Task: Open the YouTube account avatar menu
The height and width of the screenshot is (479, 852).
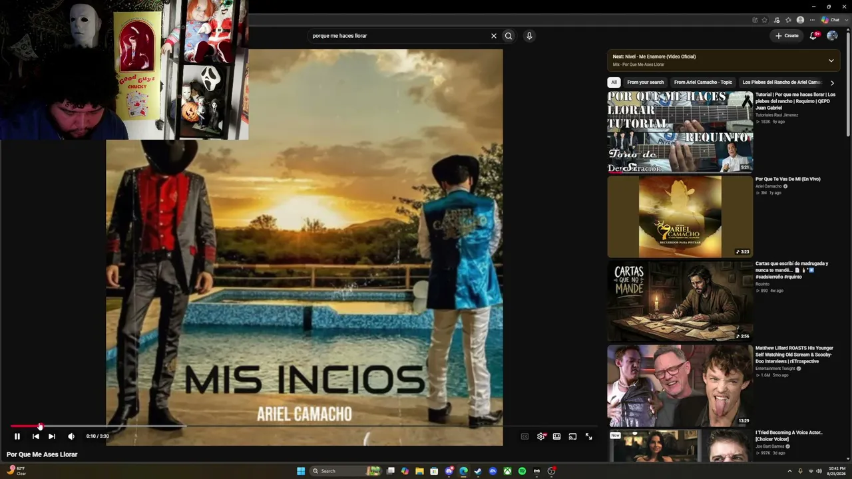Action: (x=832, y=36)
